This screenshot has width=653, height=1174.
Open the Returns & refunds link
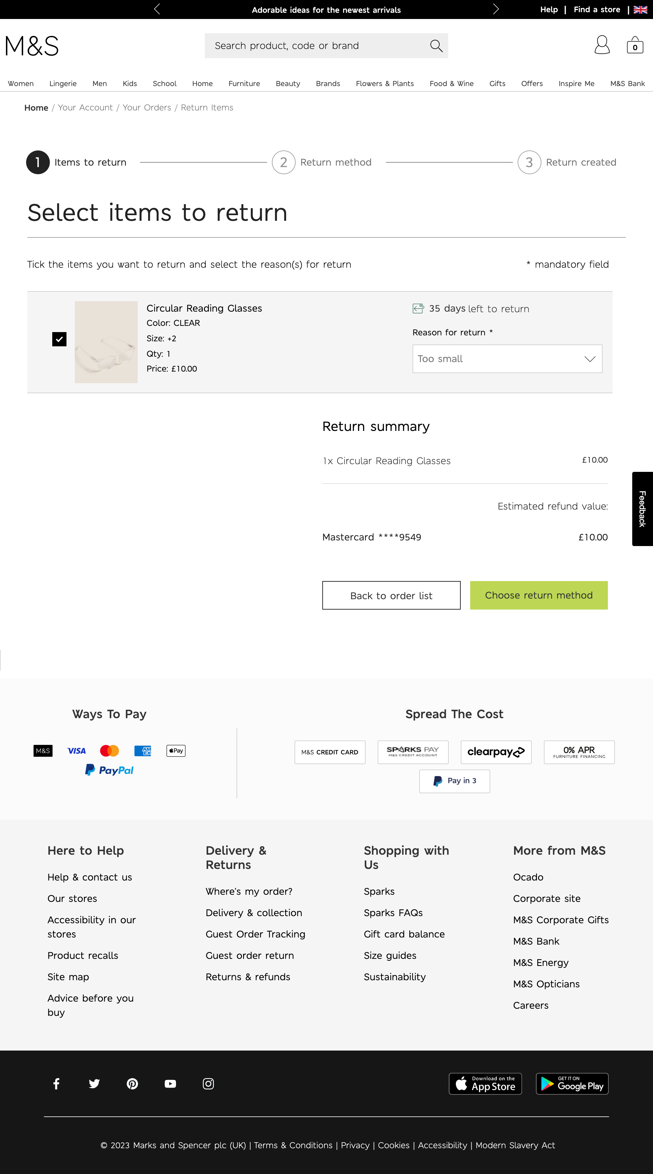[248, 977]
